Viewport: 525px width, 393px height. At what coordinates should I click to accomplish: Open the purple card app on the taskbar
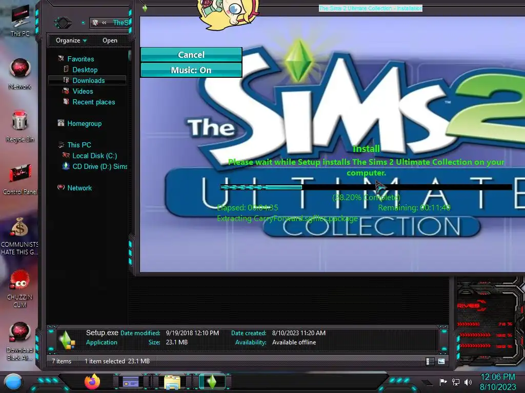pyautogui.click(x=131, y=382)
